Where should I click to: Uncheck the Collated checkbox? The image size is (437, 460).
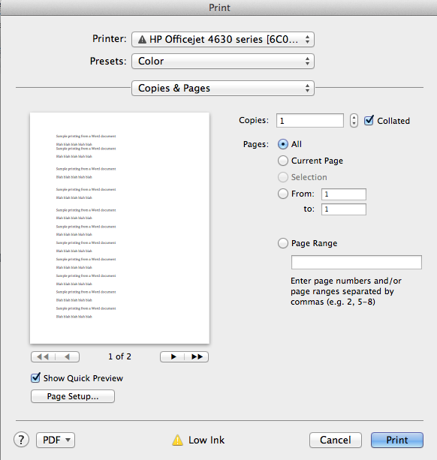(x=369, y=120)
